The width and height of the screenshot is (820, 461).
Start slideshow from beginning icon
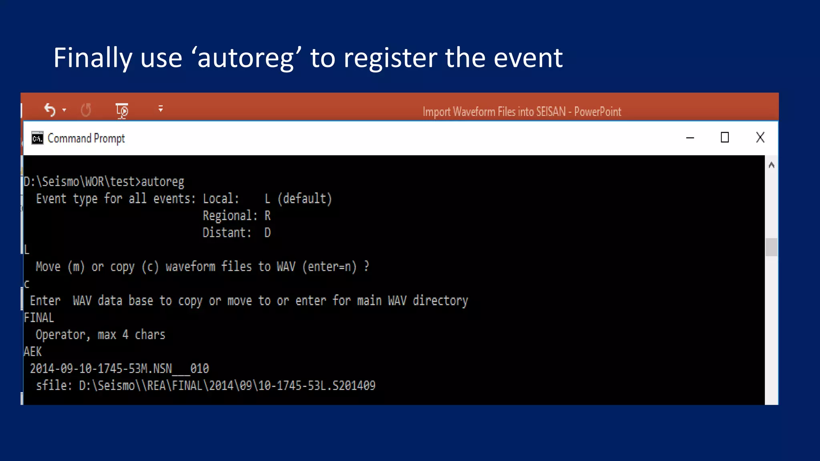click(122, 110)
